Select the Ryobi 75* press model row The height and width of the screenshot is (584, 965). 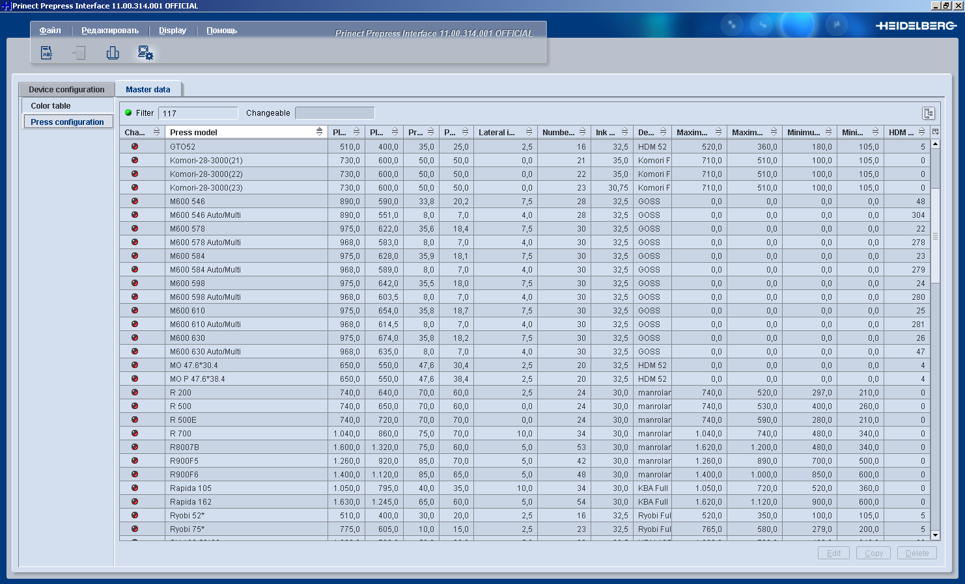coord(525,529)
